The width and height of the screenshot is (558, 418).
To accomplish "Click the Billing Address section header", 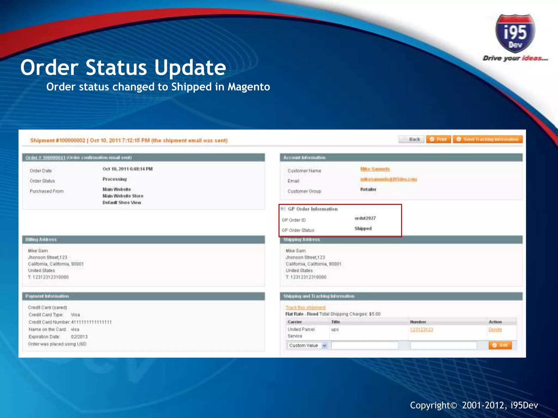I will [144, 239].
